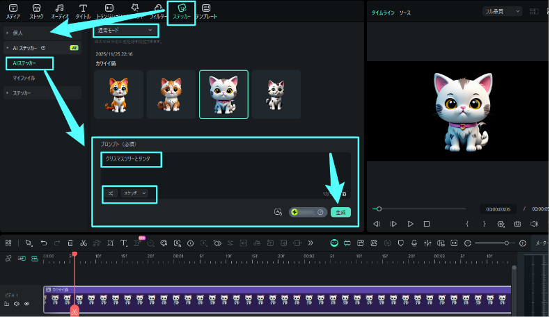Step back one frame in preview
Screen dimensions: 550x317
[x=377, y=224]
